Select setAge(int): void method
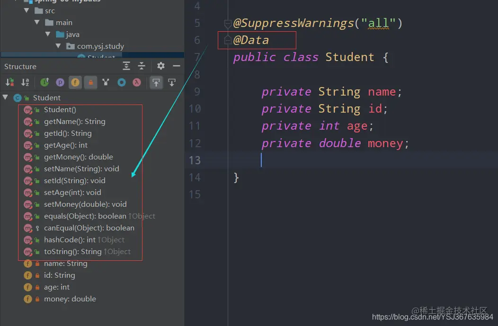The height and width of the screenshot is (326, 498). 72,193
